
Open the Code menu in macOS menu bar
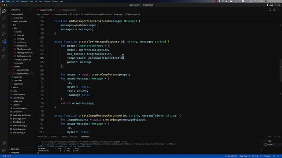[8, 1]
